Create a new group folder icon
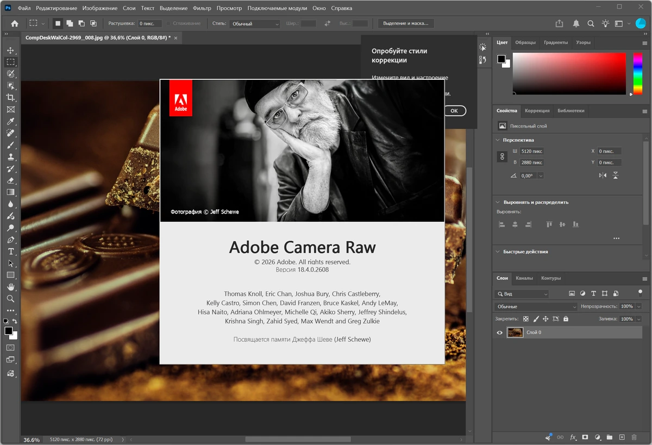 609,437
